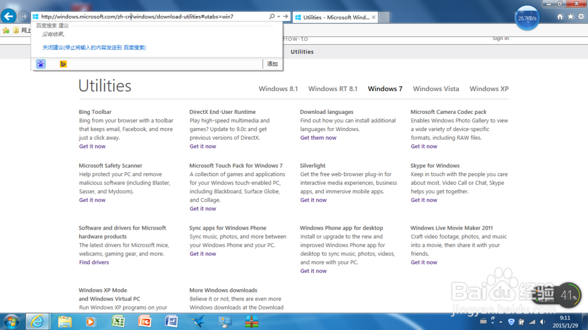Click Get it now under Bing Toolbar
The width and height of the screenshot is (588, 330).
pyautogui.click(x=92, y=146)
